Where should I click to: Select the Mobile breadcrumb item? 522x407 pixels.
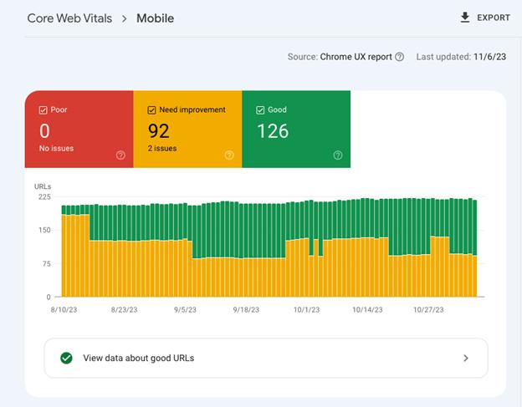[155, 18]
